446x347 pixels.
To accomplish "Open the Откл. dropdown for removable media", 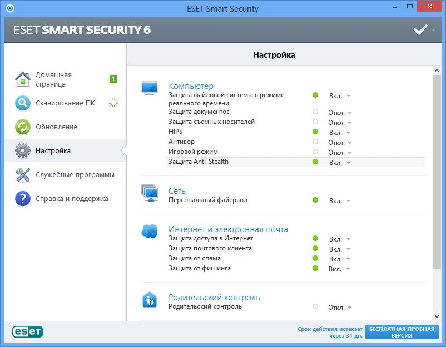I will tap(340, 123).
